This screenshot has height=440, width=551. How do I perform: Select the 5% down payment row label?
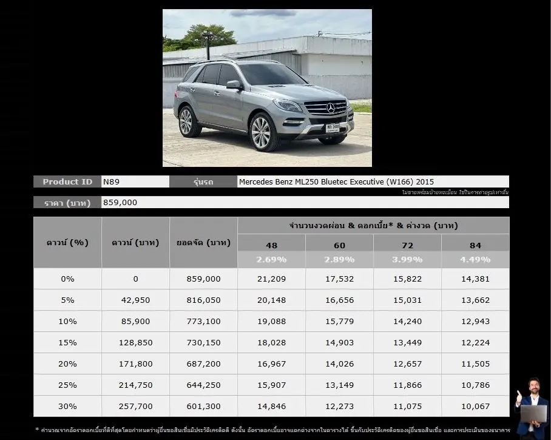(67, 300)
